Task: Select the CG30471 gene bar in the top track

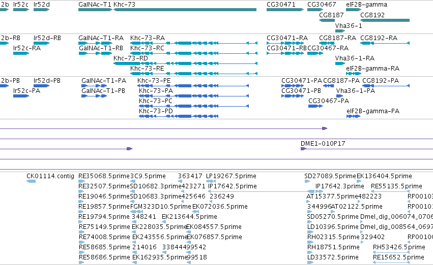Action: point(285,10)
